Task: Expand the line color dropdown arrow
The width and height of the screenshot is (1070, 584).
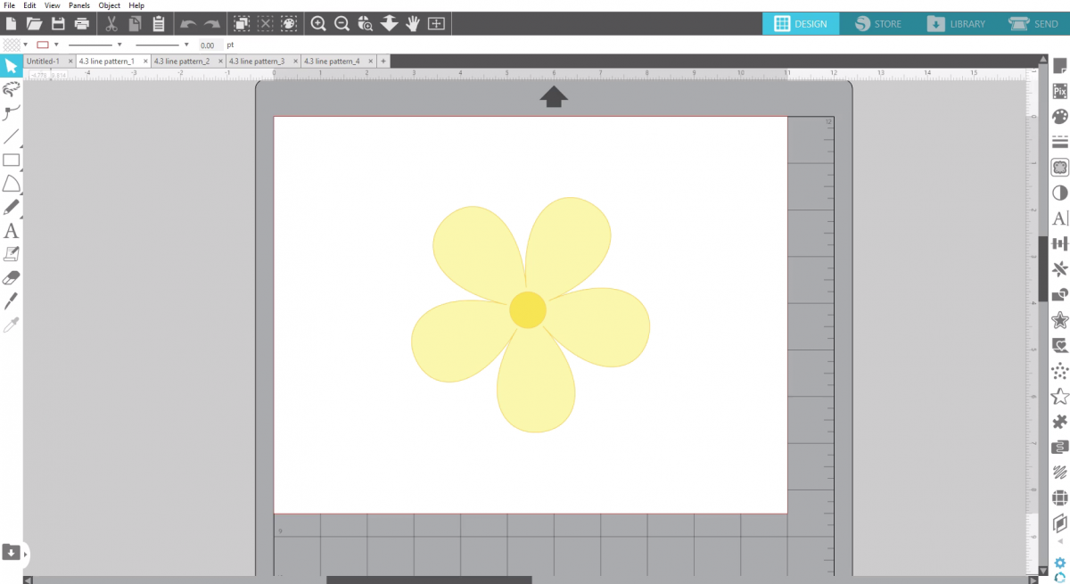Action: point(56,45)
